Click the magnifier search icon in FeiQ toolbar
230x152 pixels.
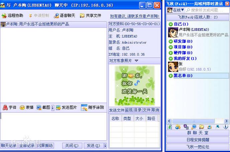[194, 127]
